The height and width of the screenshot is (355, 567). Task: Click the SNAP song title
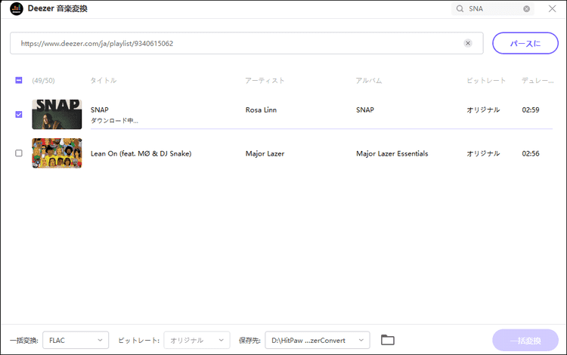pyautogui.click(x=100, y=110)
